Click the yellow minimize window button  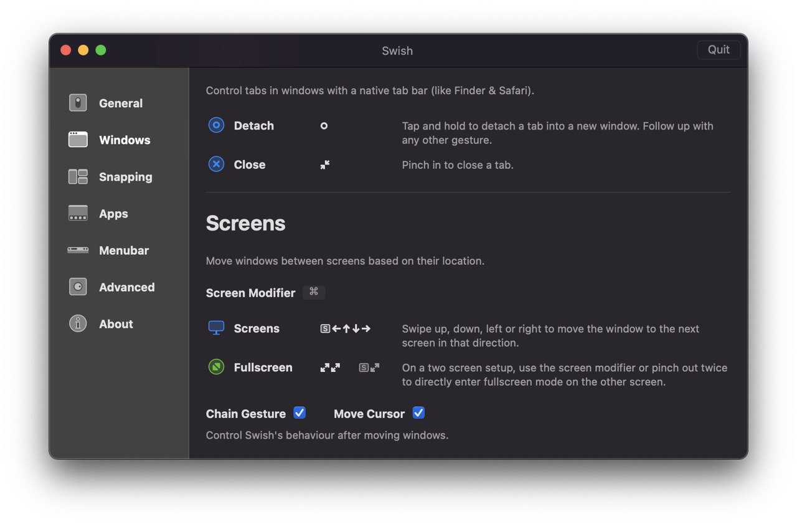coord(83,50)
